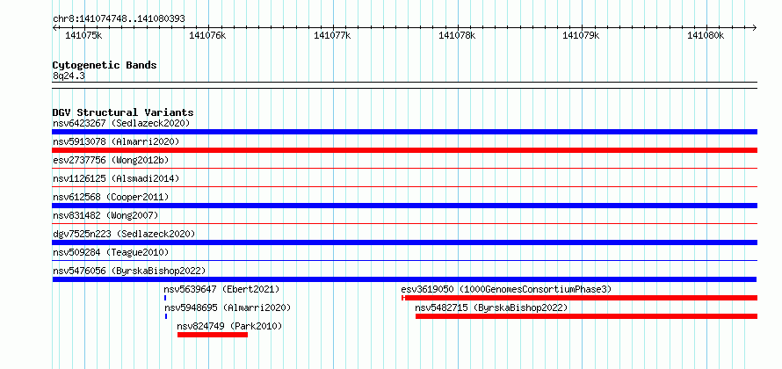Click nsv5476056 (ByrskaBishop2022) variant label
This screenshot has width=782, height=369.
(129, 271)
